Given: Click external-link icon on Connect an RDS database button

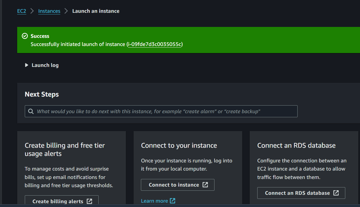Looking at the screenshot, I should pos(336,193).
